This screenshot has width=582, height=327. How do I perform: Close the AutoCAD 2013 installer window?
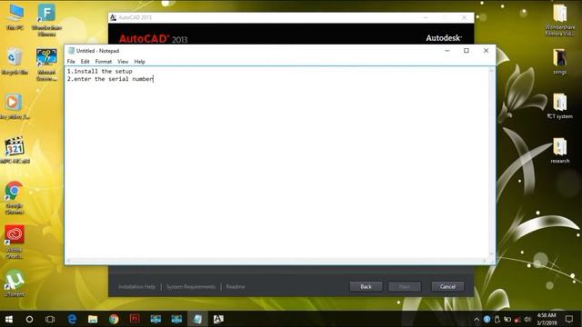pyautogui.click(x=464, y=17)
